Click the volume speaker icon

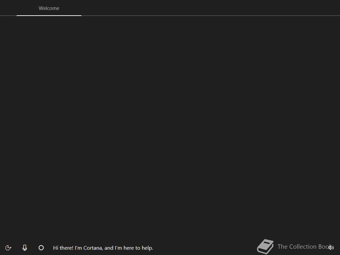[331, 247]
